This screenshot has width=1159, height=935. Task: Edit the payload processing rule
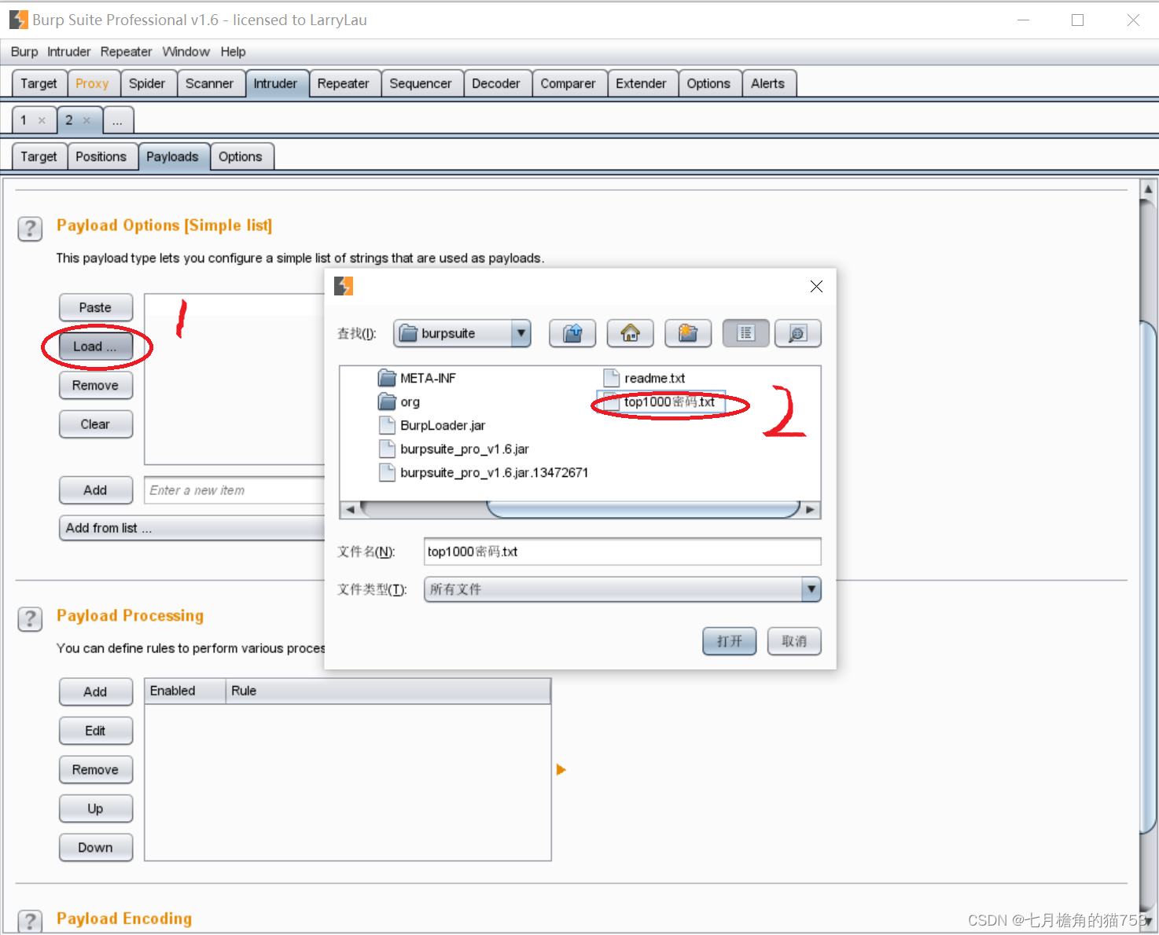pos(96,731)
